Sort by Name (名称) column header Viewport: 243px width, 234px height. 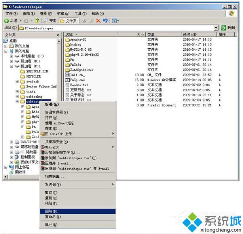tap(91, 34)
